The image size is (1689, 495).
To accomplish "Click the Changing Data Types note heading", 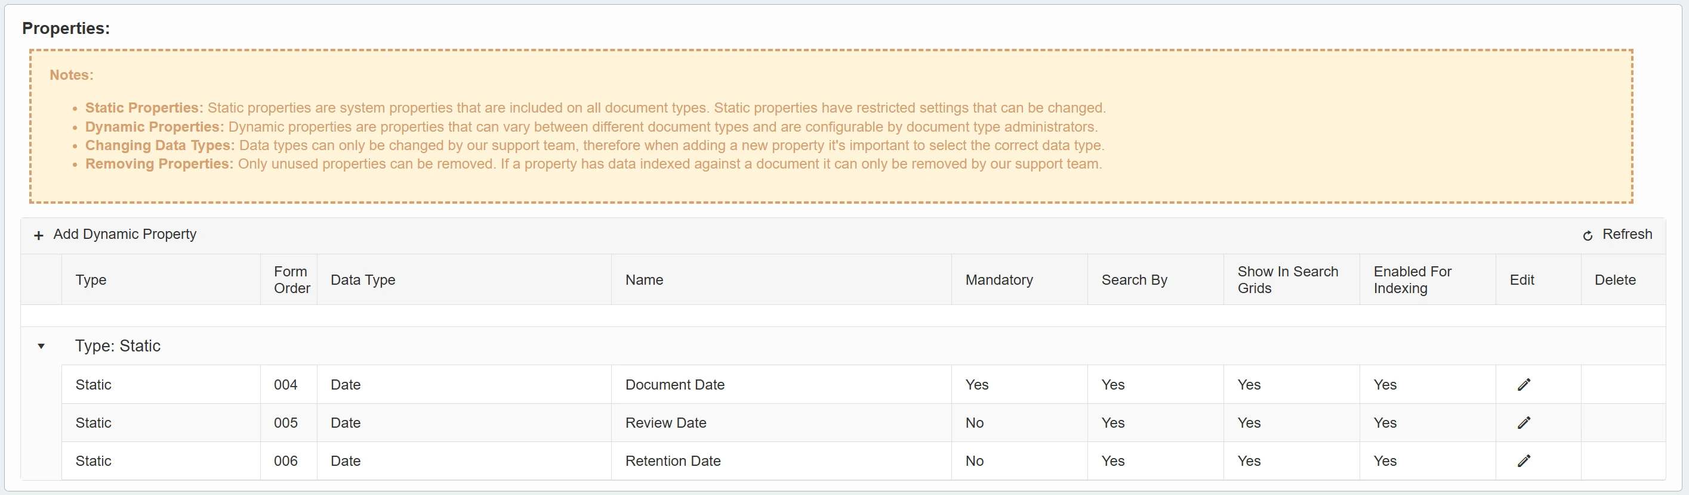I will pyautogui.click(x=160, y=145).
